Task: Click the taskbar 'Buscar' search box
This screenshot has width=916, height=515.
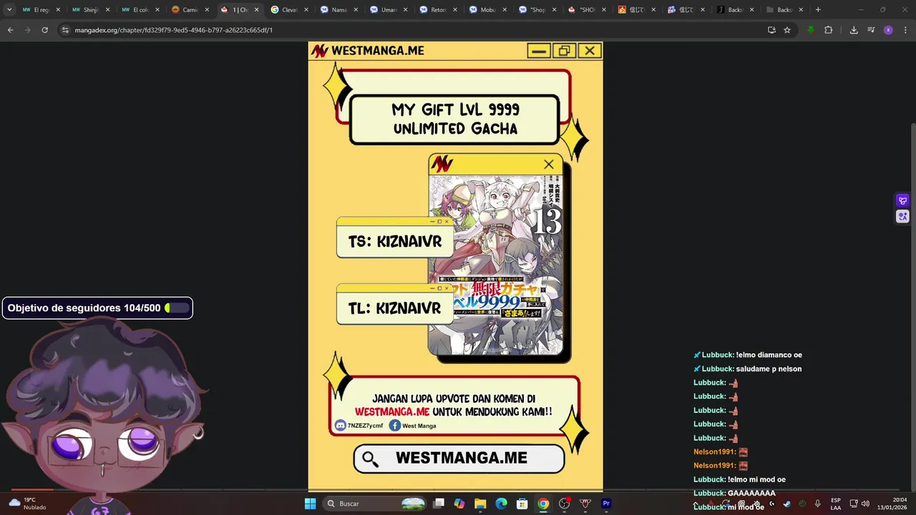Action: (374, 504)
